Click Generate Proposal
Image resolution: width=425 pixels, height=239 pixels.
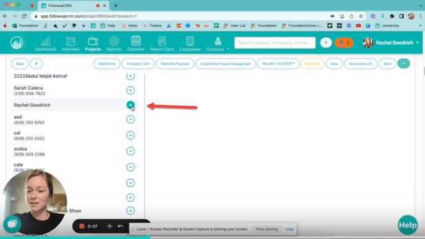click(175, 64)
